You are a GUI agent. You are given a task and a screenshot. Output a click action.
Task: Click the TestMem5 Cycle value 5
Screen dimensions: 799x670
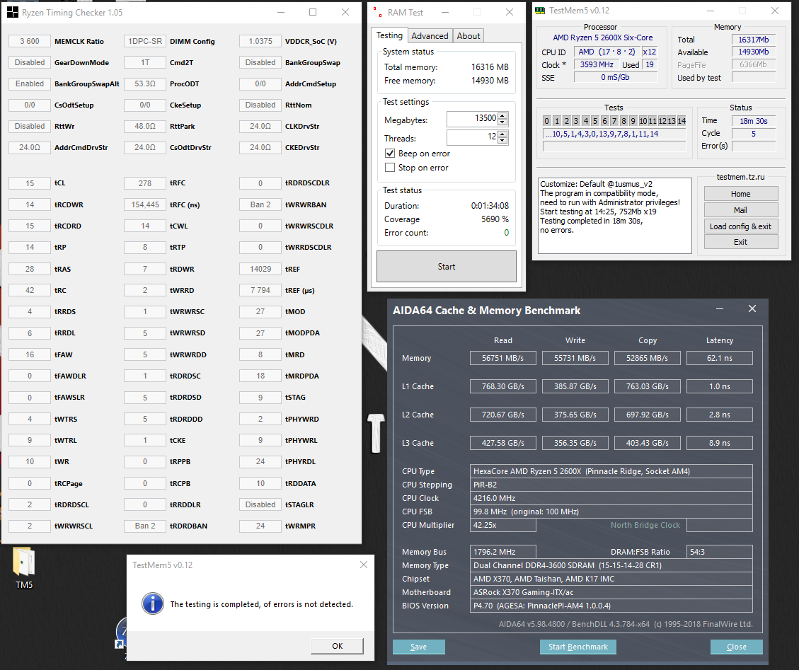(754, 134)
